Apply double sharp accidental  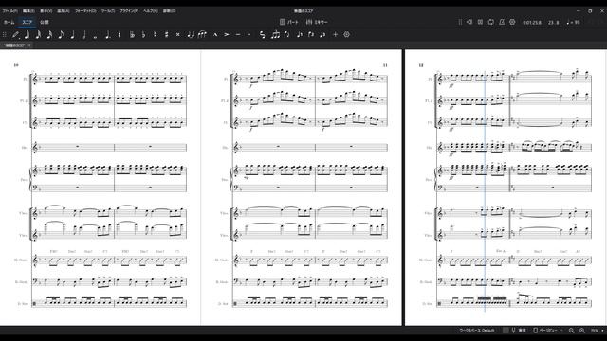pos(177,35)
